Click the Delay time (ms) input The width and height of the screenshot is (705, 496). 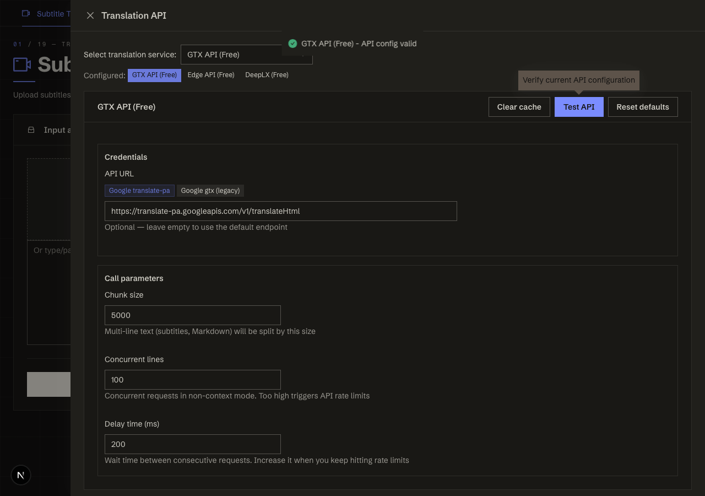(193, 444)
